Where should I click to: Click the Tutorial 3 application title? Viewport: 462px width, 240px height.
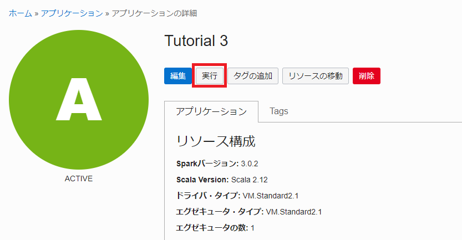point(196,41)
